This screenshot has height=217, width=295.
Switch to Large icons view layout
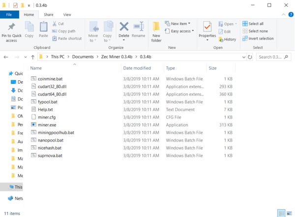coord(290,213)
